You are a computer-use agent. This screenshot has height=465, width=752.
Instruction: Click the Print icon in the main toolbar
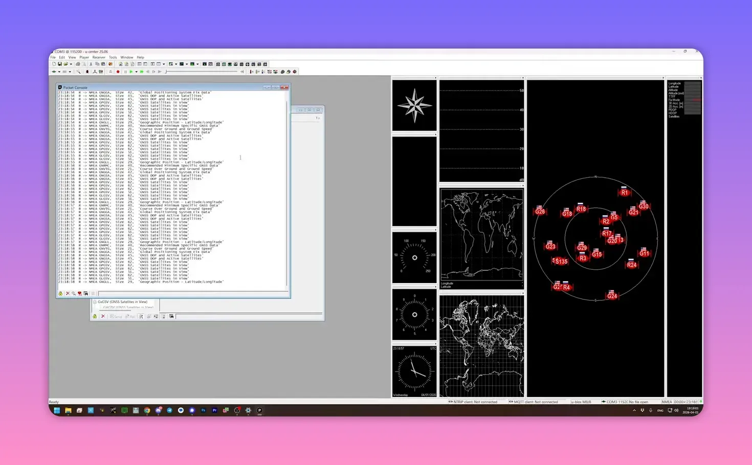coord(78,64)
